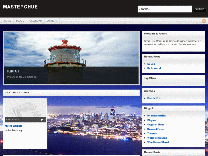Open the Kaua'i lighthouse slideshow image
Screen dimensions: 208x156
(x=71, y=58)
